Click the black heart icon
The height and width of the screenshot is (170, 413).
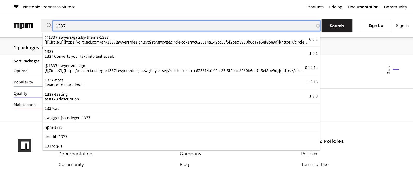coord(16,7)
